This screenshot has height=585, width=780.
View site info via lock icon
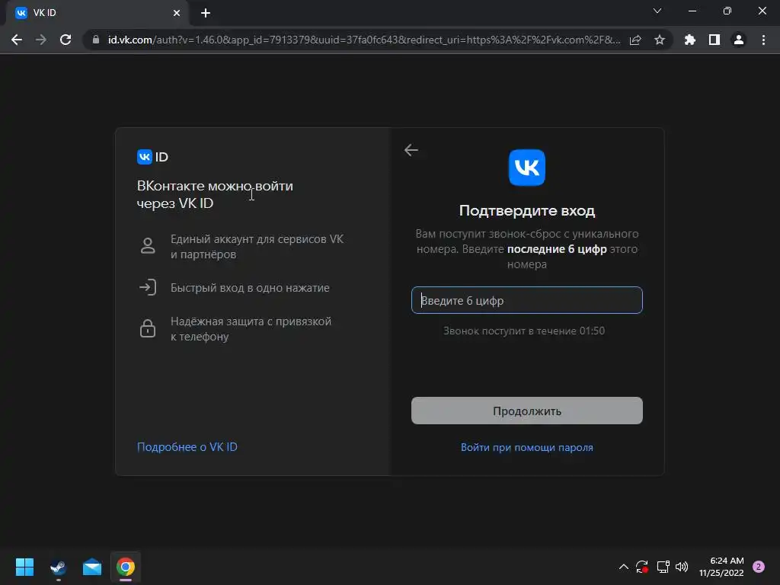(x=96, y=40)
